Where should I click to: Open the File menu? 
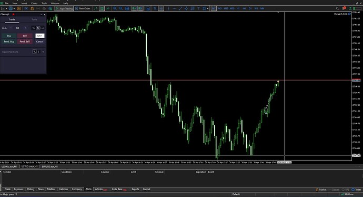6,3
